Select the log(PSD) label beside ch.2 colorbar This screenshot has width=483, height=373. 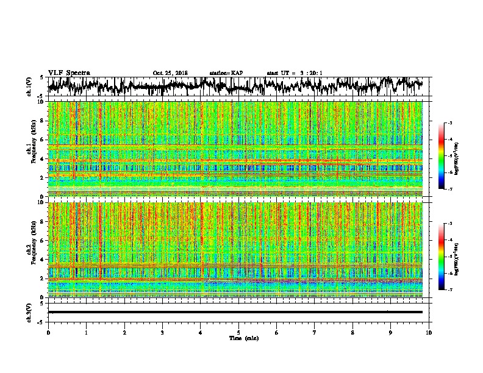pyautogui.click(x=456, y=259)
